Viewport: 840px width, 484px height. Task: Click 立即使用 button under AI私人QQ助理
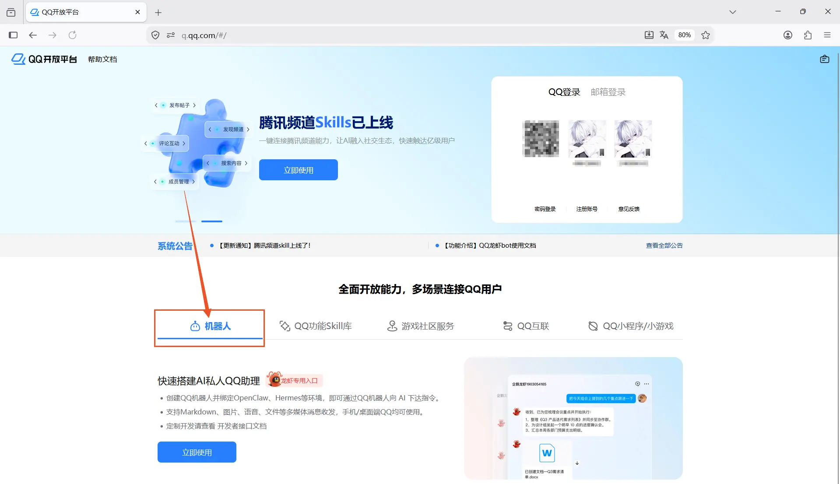197,452
